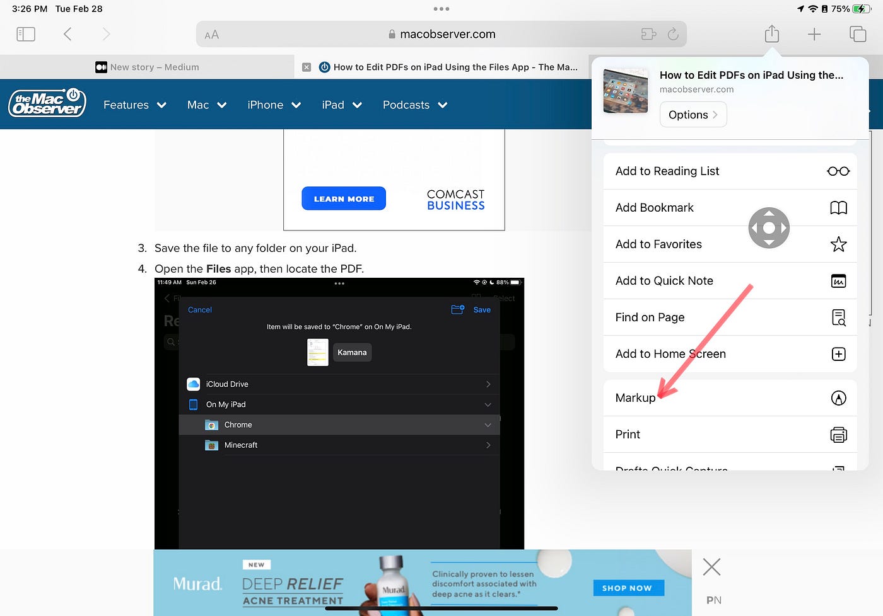883x616 pixels.
Task: Click LEARN MORE in Comcast ad
Action: click(x=344, y=198)
